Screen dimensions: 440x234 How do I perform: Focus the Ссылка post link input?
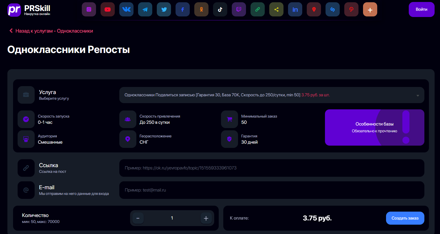coord(272,168)
